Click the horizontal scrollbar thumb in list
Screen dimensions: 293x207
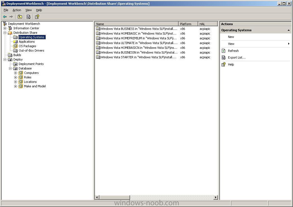(114, 197)
